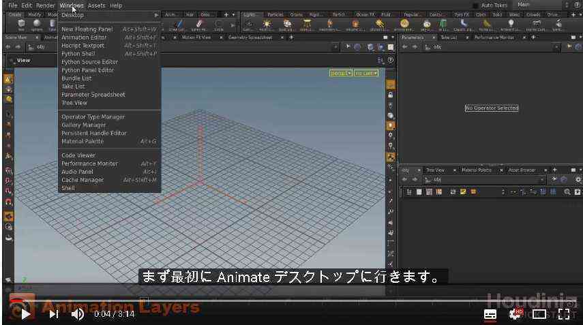Open the no cam camera dropdown
Image resolution: width=583 pixels, height=325 pixels.
pyautogui.click(x=366, y=73)
